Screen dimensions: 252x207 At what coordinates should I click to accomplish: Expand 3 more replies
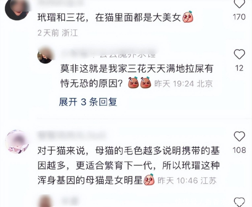88,102
